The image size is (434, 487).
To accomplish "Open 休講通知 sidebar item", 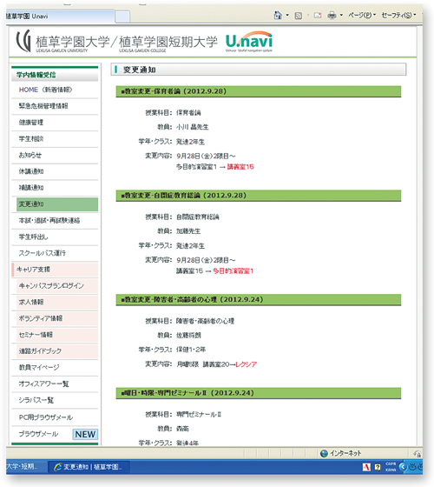I will pyautogui.click(x=55, y=171).
